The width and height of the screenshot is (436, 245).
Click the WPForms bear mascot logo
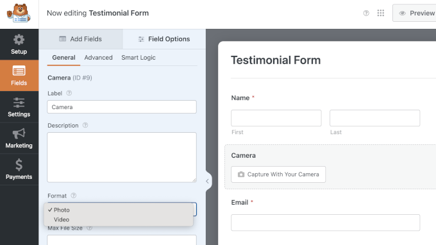click(19, 13)
